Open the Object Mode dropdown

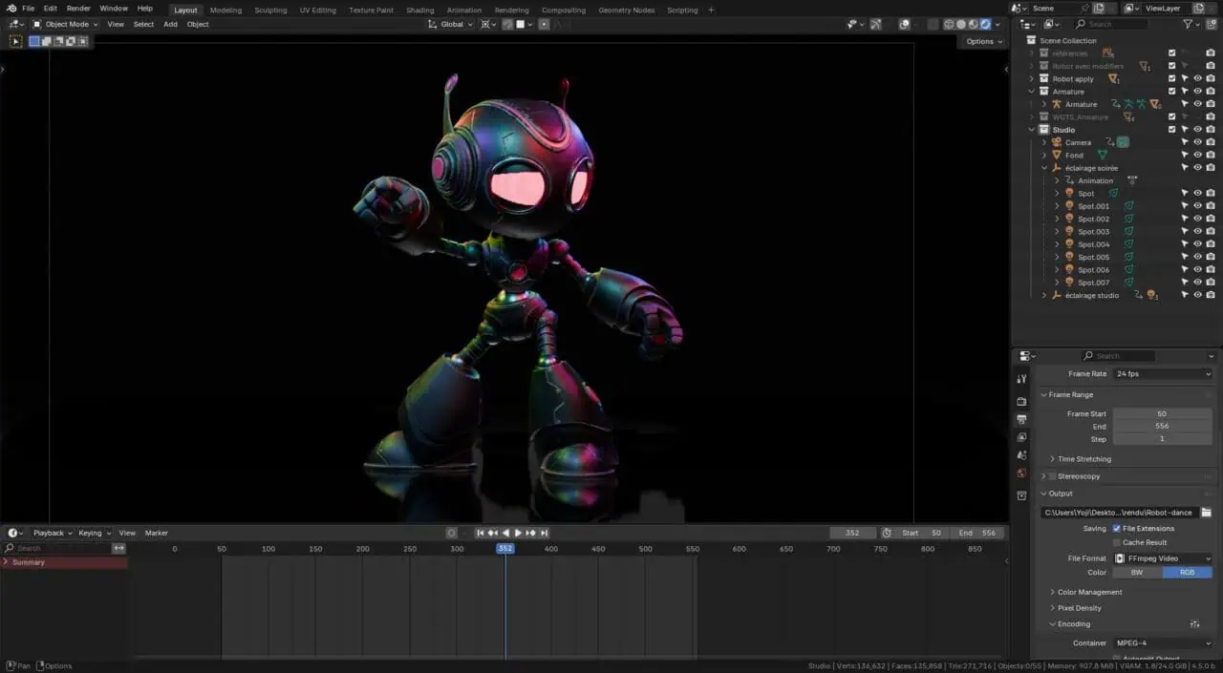pos(65,24)
